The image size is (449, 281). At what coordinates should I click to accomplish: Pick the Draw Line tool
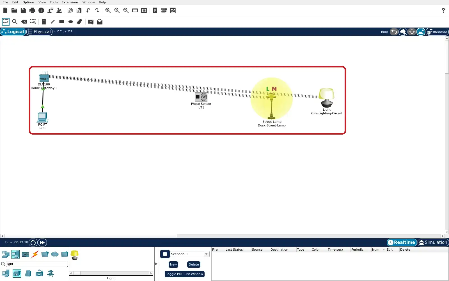[53, 22]
